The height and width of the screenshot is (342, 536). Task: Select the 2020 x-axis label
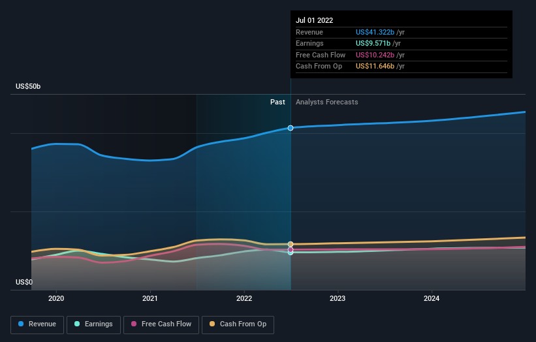click(56, 298)
